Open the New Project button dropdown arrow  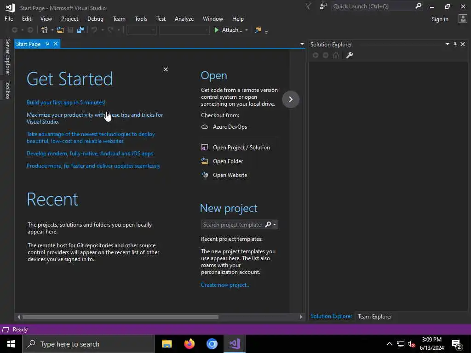(52, 30)
